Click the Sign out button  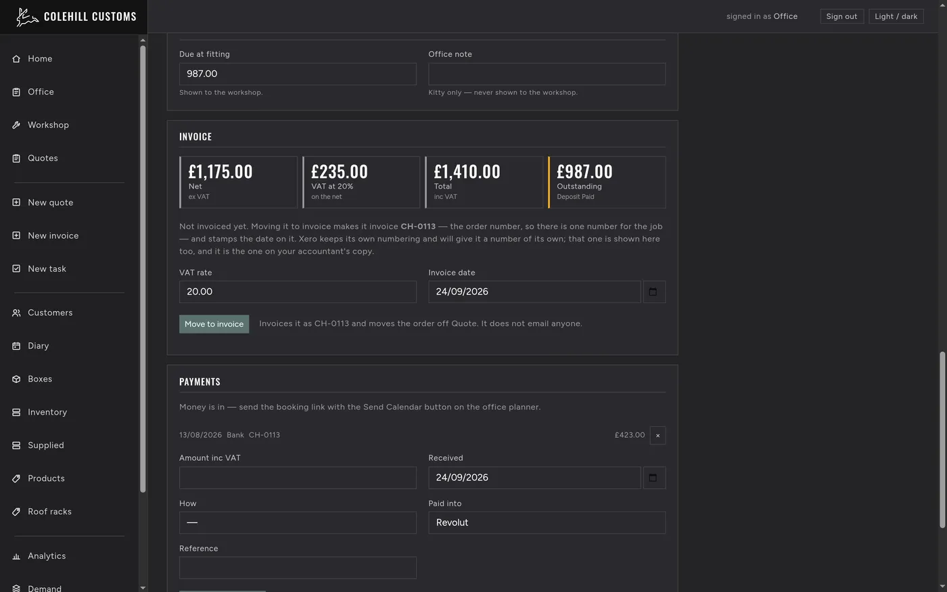coord(841,16)
